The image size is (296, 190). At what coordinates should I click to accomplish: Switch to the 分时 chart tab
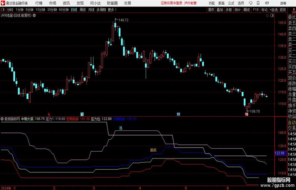pyautogui.click(x=10, y=10)
